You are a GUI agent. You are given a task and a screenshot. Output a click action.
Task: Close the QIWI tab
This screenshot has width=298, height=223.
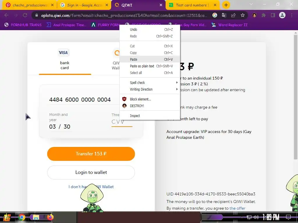point(161,5)
